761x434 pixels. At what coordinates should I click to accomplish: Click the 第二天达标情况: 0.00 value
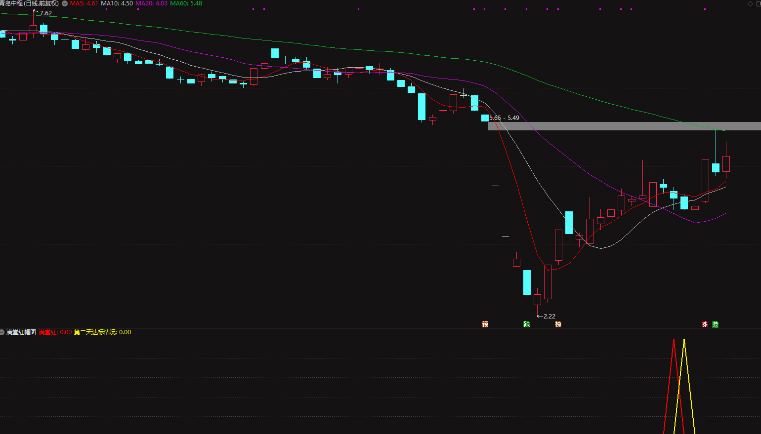click(x=102, y=332)
